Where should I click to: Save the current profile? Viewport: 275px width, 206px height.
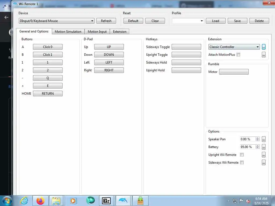(237, 21)
